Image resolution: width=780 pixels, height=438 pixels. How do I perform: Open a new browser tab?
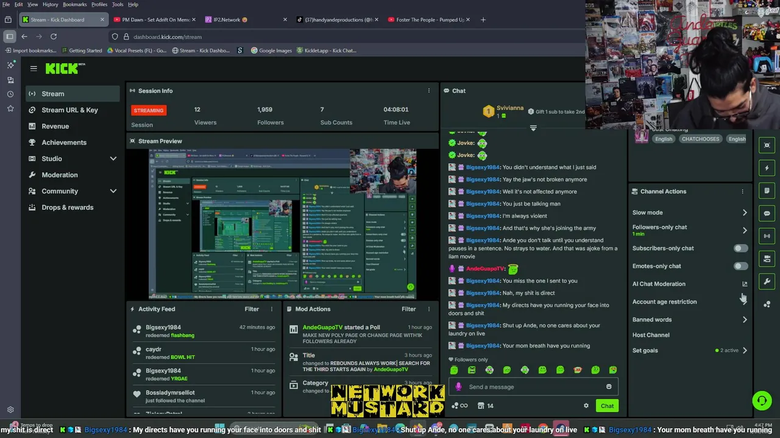[483, 19]
